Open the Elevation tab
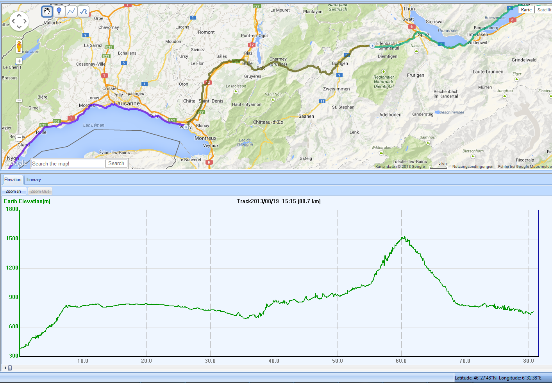This screenshot has height=383, width=552. click(13, 180)
